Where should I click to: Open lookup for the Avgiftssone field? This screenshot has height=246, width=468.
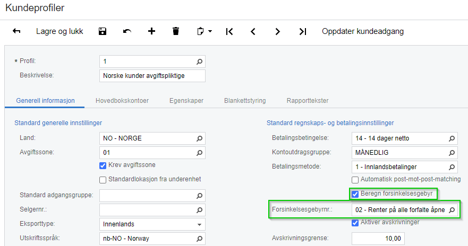199,153
